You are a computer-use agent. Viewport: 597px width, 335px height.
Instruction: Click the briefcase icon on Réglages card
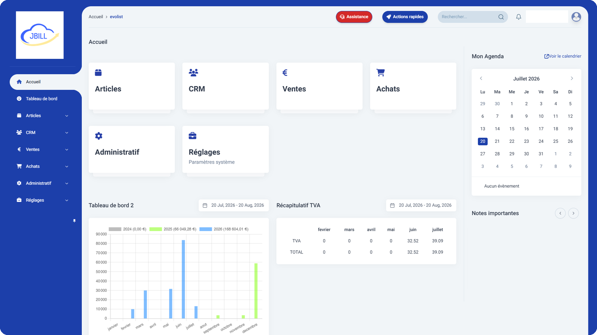[x=193, y=136]
